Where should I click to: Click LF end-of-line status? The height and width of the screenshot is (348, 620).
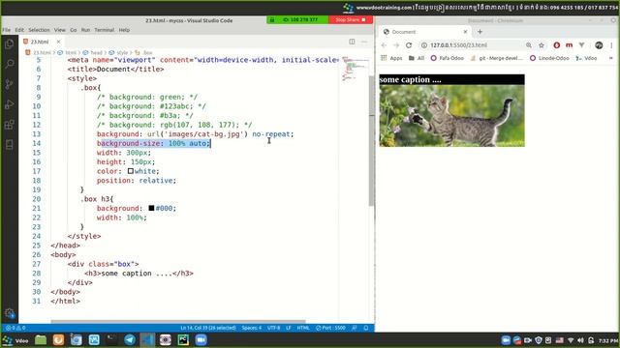(289, 328)
